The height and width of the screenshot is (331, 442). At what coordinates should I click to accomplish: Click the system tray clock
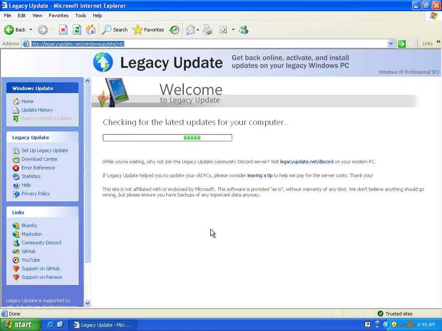click(426, 325)
